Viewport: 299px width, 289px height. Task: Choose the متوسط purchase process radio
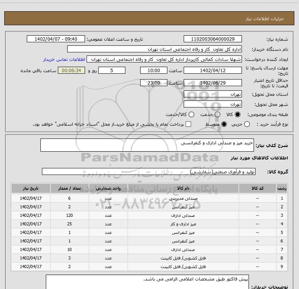click(x=224, y=125)
